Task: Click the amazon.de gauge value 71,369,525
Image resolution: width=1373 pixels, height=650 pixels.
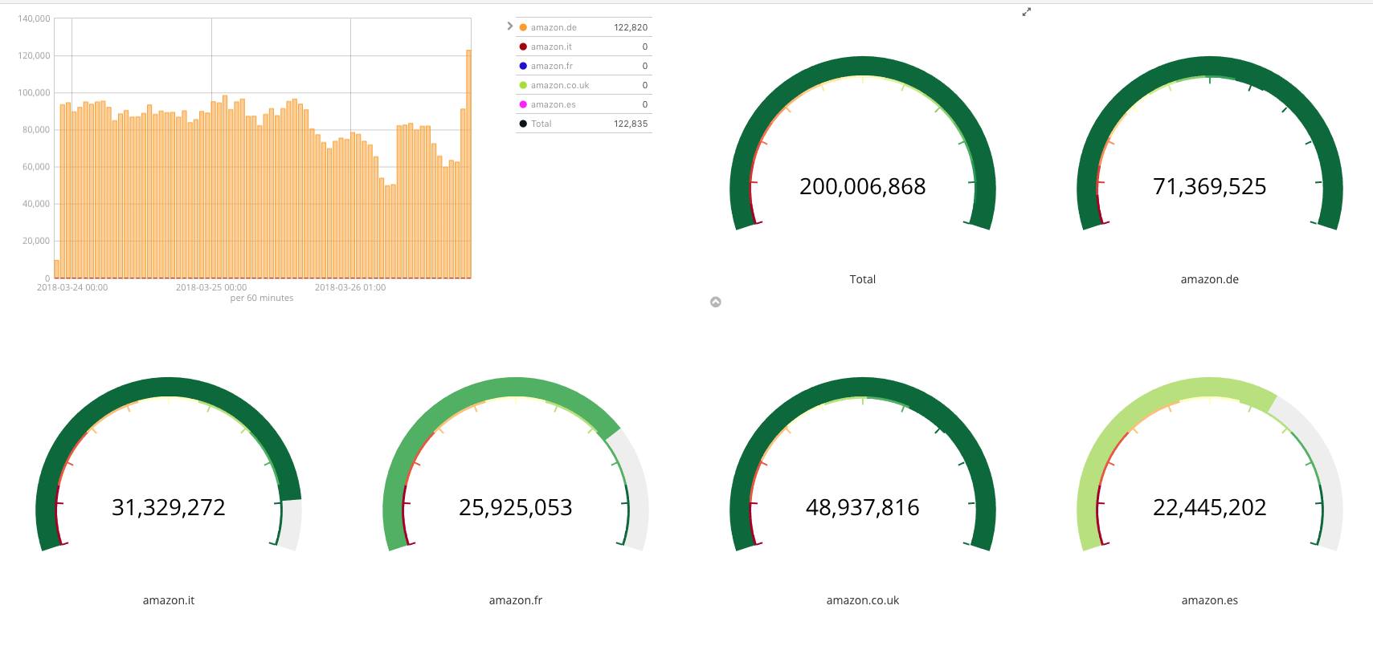Action: tap(1210, 186)
